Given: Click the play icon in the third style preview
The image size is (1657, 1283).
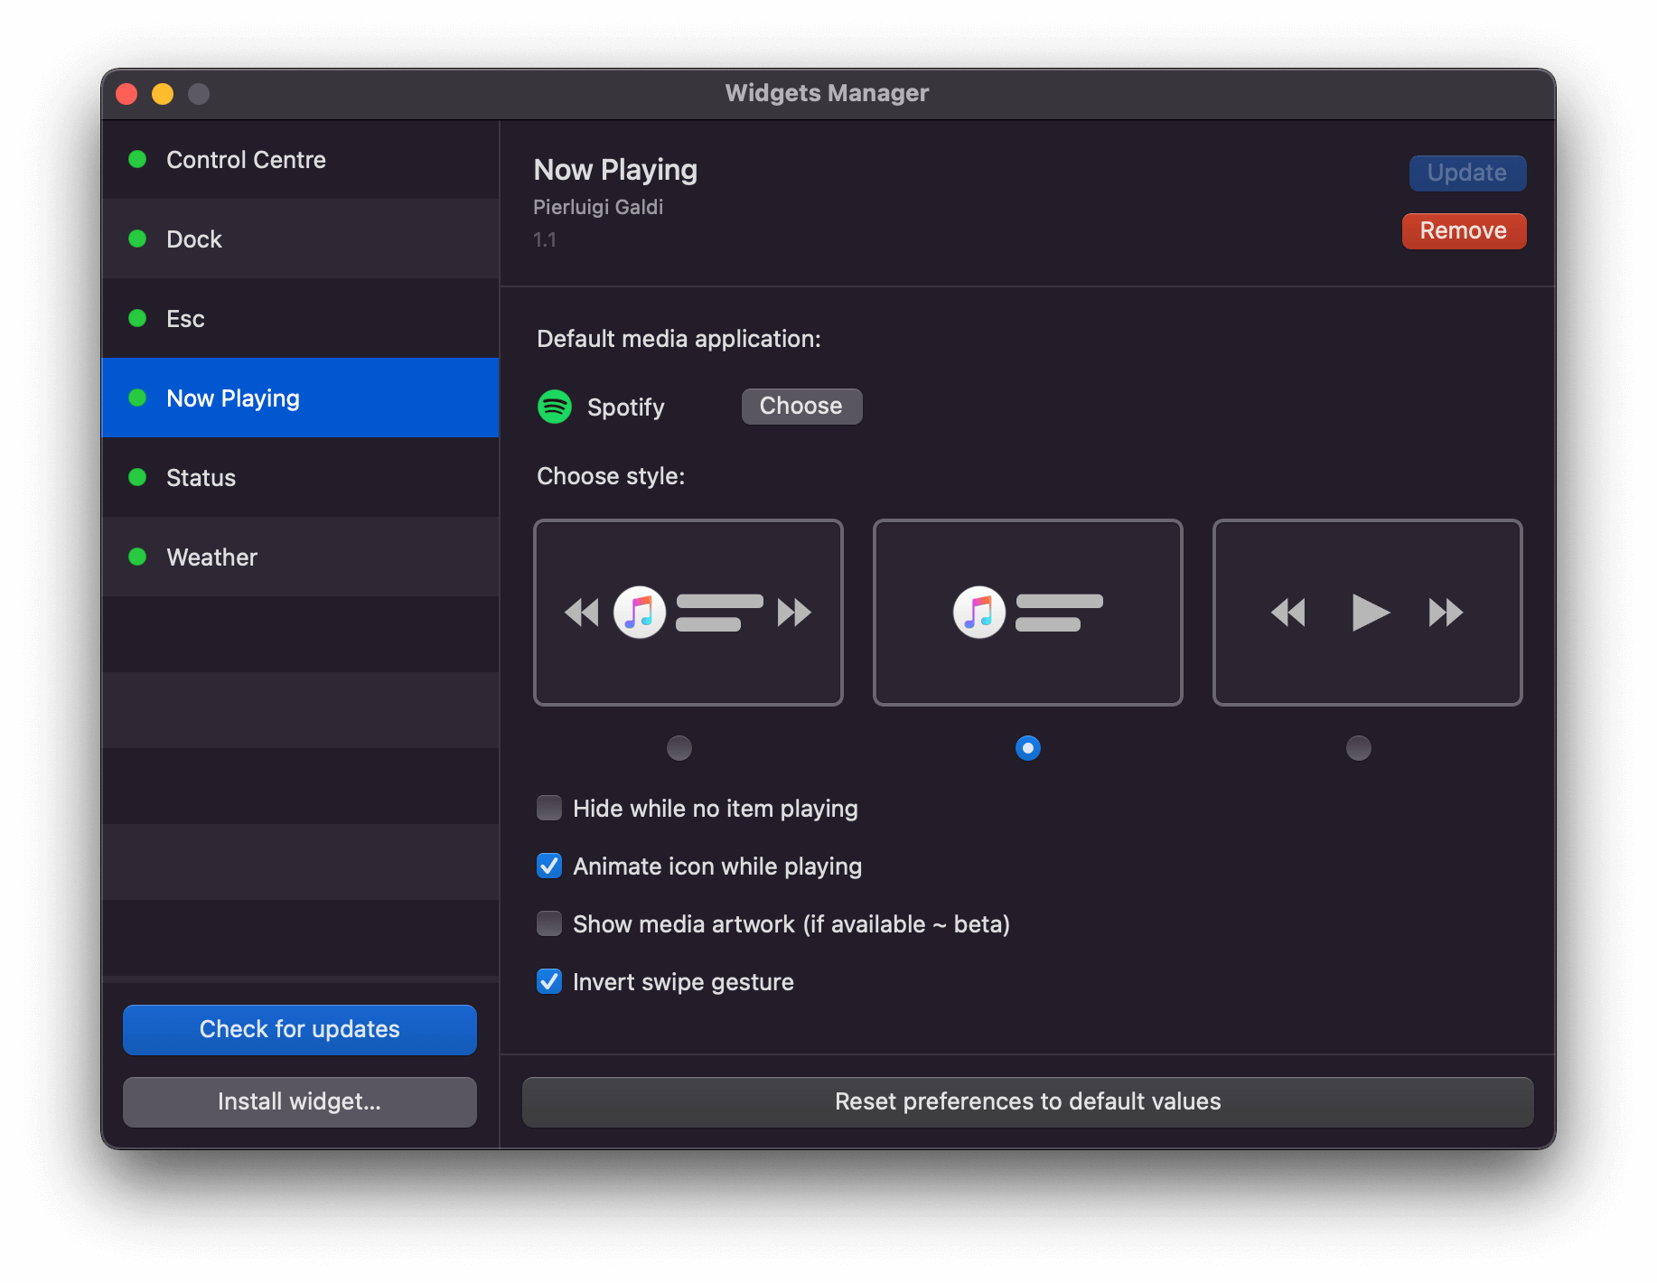Looking at the screenshot, I should 1370,612.
